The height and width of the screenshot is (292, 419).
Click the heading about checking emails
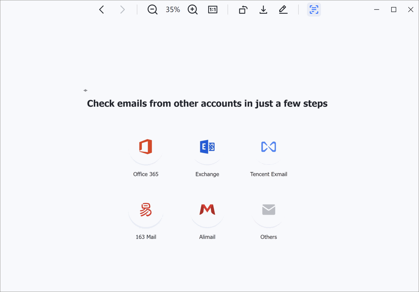pyautogui.click(x=207, y=104)
